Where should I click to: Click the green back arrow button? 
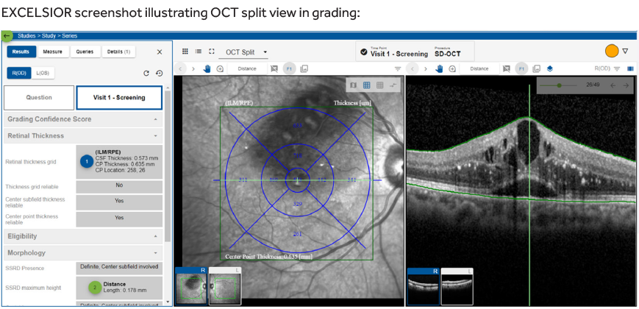7,35
